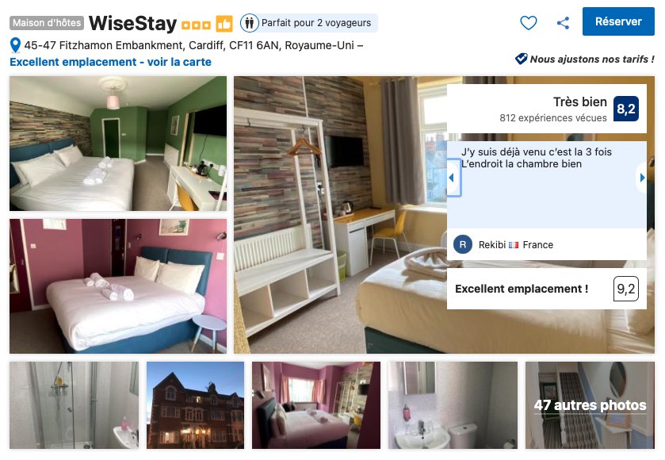The image size is (665, 460).
Task: Open the share icon
Action: [563, 22]
